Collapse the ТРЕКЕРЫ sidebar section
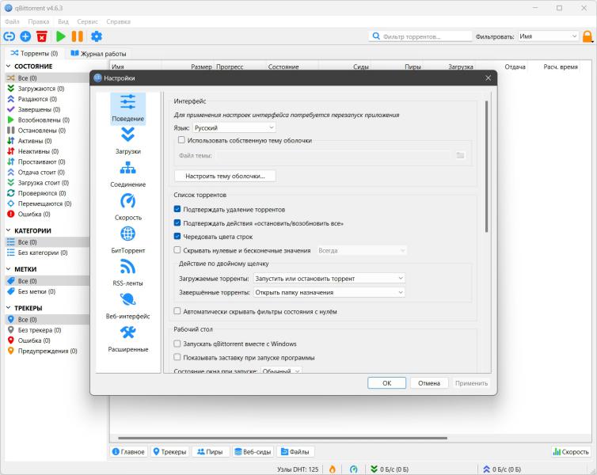597x475 pixels. [9, 307]
